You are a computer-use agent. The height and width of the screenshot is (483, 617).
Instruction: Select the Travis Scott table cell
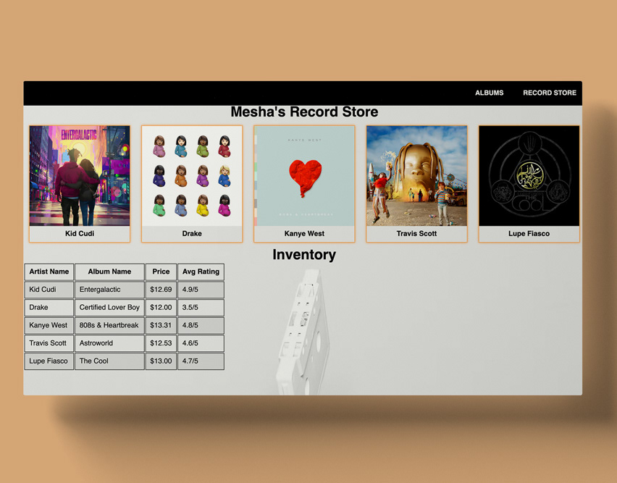pyautogui.click(x=49, y=343)
